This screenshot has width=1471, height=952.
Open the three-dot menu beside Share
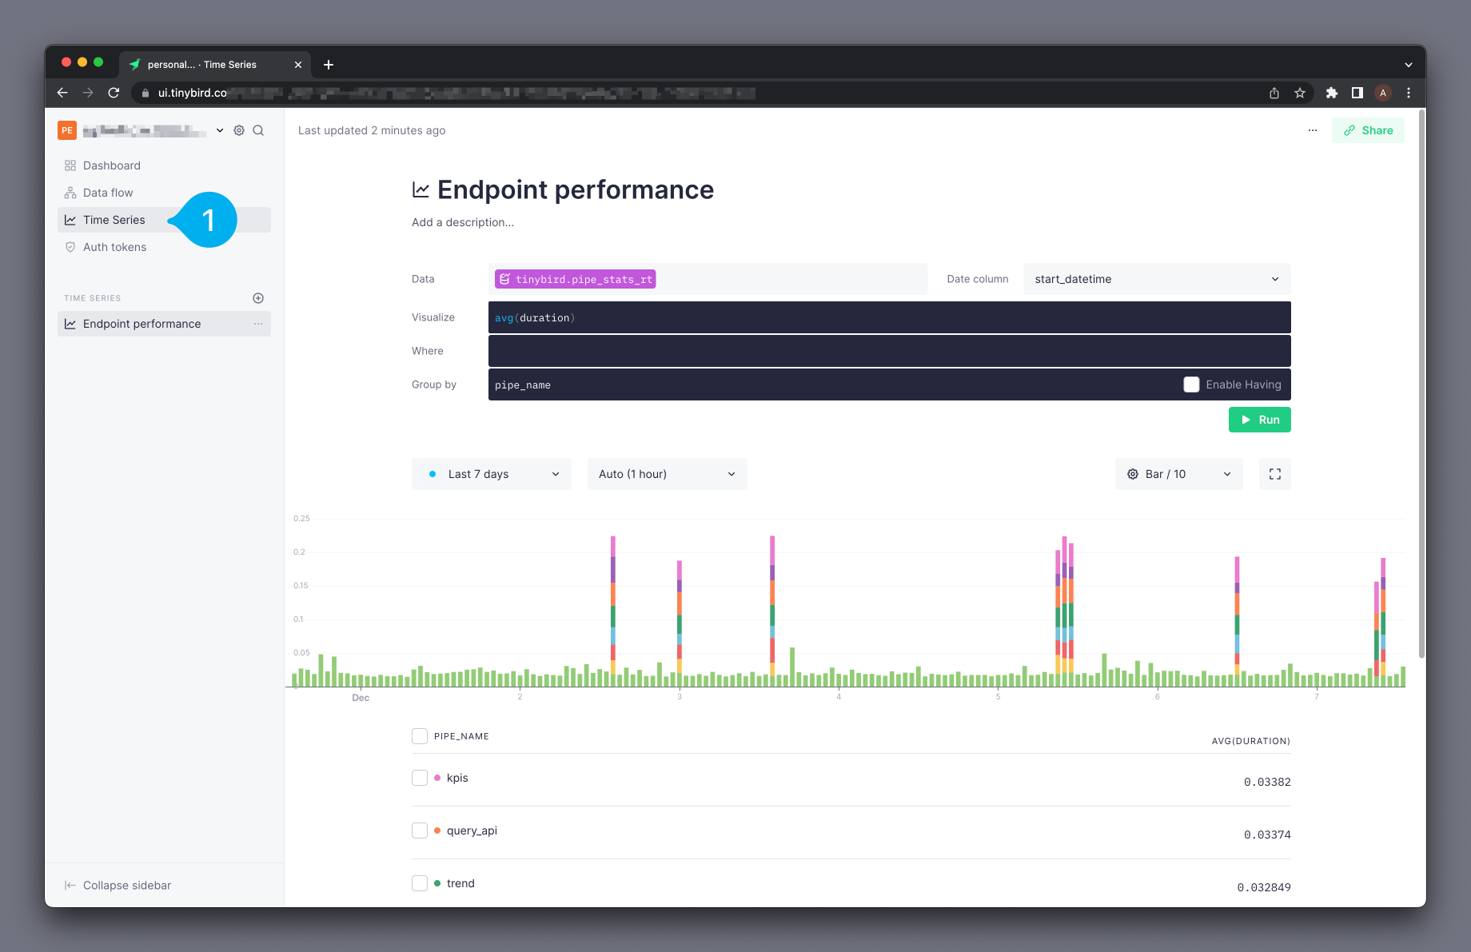1313,130
